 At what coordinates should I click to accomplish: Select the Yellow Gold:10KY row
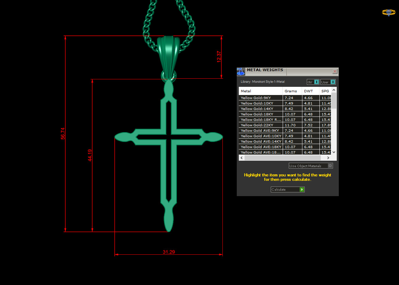coord(285,103)
